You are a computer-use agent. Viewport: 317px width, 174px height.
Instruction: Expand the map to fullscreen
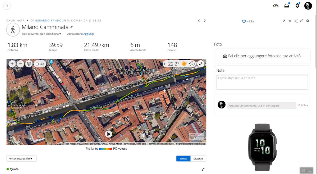[x=200, y=64]
